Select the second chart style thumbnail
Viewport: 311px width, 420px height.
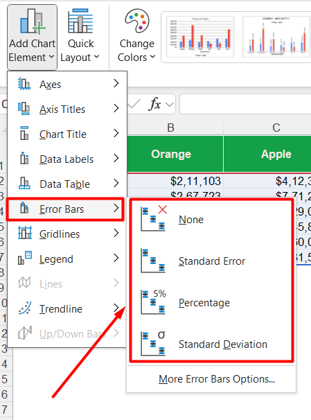(x=276, y=37)
